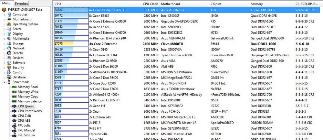Expand the Security tree node
The width and height of the screenshot is (323, 140).
[x=5, y=68]
